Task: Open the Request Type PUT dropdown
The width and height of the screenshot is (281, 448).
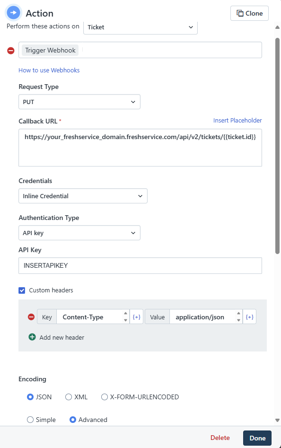Action: 79,102
